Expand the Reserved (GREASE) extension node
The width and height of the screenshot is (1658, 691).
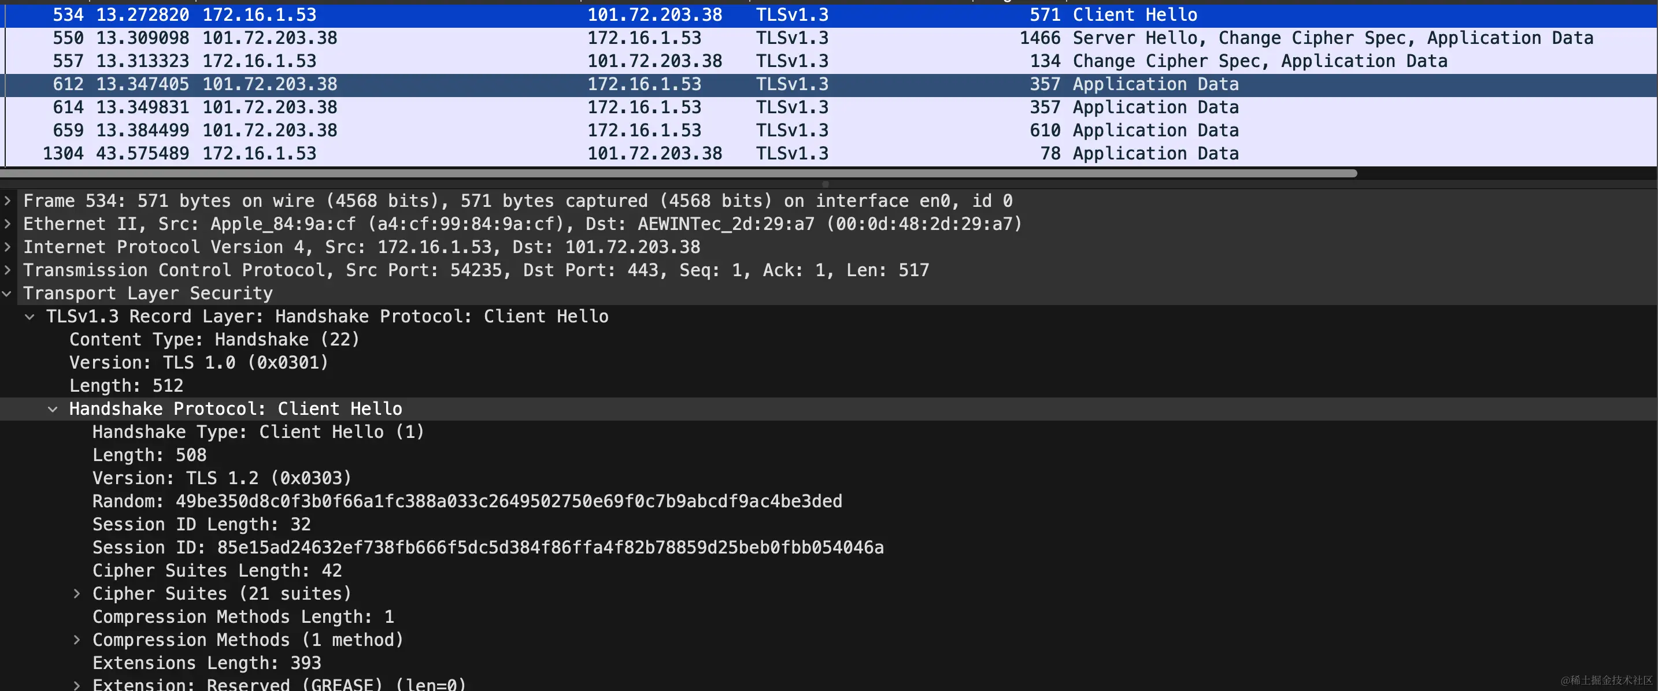point(76,685)
